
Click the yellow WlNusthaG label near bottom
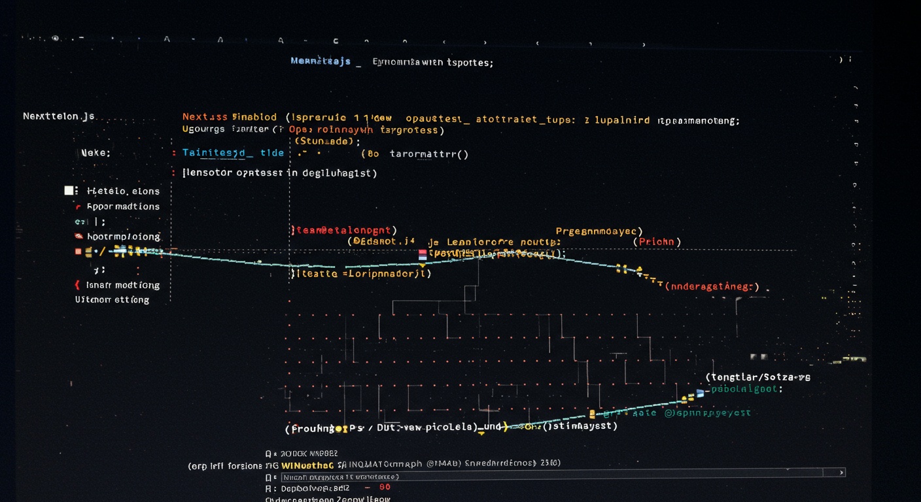pos(307,465)
